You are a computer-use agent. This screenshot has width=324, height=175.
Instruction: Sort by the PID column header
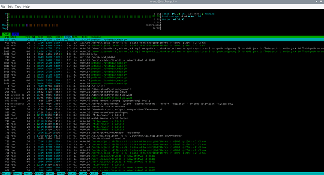coord(7,37)
